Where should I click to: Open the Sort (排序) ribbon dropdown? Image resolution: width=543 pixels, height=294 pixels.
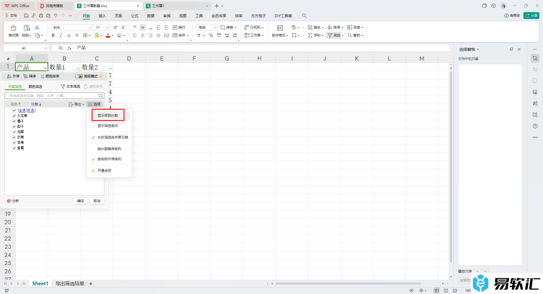pos(342,27)
